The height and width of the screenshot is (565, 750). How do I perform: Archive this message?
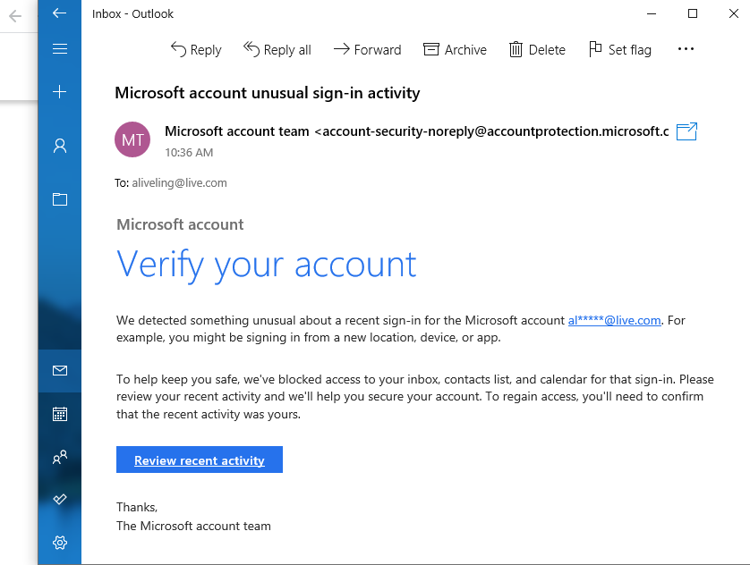point(455,50)
